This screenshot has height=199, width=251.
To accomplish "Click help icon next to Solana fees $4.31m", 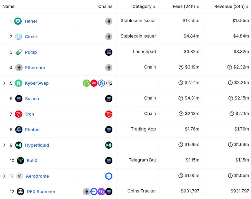I will coord(181,98).
